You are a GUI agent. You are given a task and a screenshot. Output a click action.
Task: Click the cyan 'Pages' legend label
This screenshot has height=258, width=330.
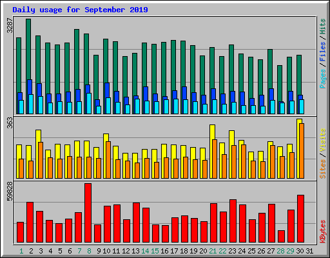(x=322, y=79)
